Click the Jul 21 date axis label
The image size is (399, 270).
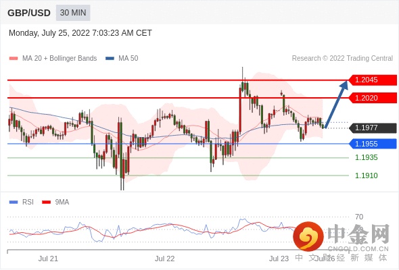48,259
